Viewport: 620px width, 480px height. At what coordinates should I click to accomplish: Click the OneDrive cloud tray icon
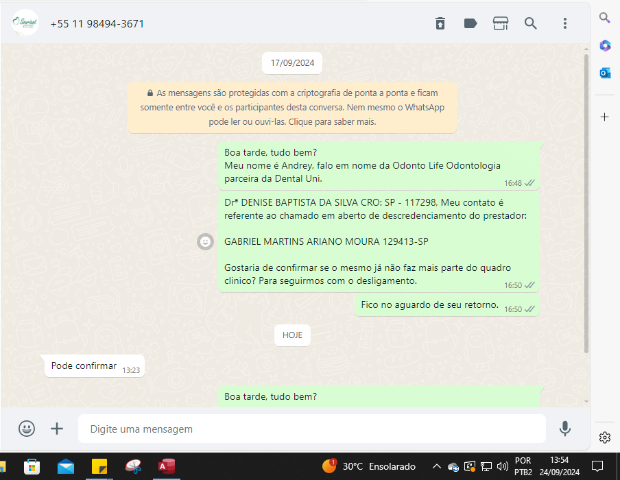coord(453,467)
